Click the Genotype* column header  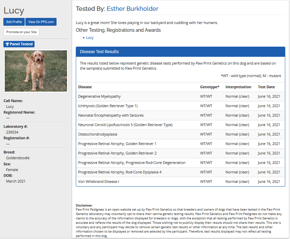[x=209, y=87]
